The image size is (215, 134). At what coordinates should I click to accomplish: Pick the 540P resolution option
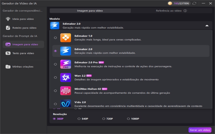pos(79,118)
